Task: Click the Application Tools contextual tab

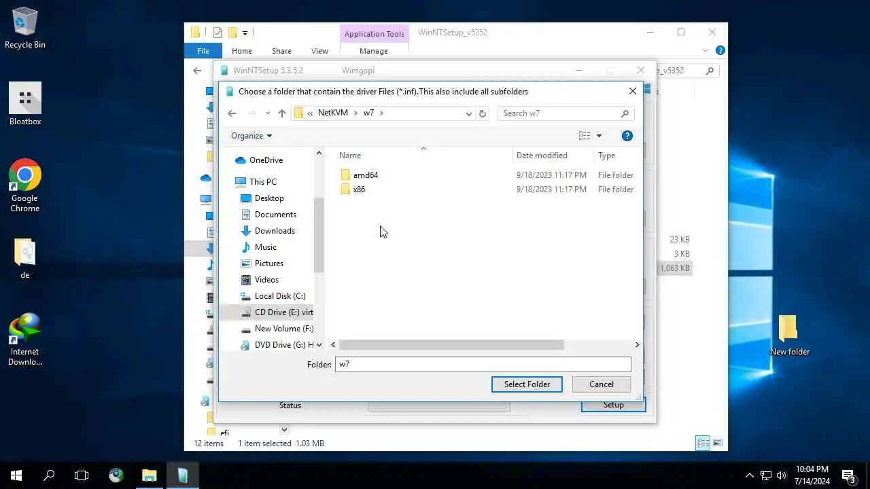Action: coord(374,34)
